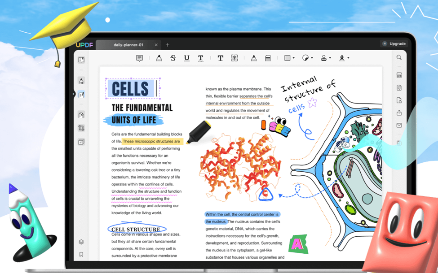Open a new tab with plus button
The image size is (438, 273).
167,45
